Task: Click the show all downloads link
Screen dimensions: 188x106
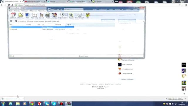Action: [x=175, y=99]
